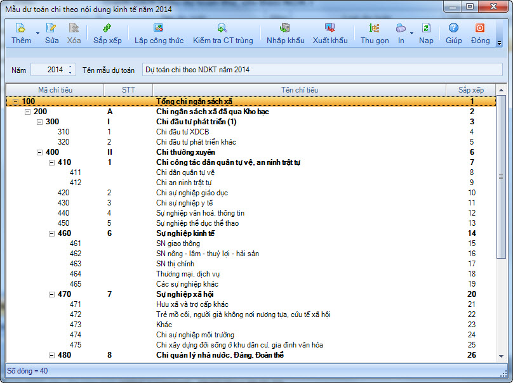This screenshot has height=383, width=513.
Task: Open the dropdown arrow next to Thêm
Action: click(x=37, y=34)
